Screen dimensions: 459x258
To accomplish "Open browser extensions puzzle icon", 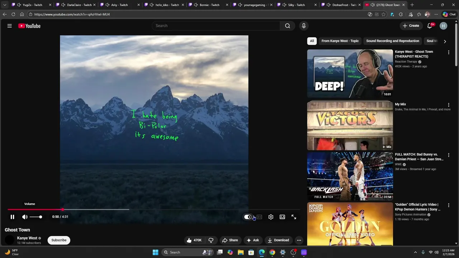I will (x=401, y=14).
